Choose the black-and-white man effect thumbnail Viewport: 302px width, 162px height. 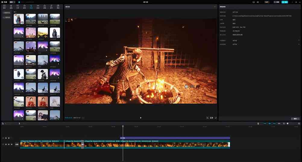click(x=43, y=74)
